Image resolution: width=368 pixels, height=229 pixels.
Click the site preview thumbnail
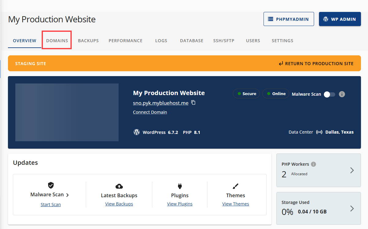pos(67,112)
